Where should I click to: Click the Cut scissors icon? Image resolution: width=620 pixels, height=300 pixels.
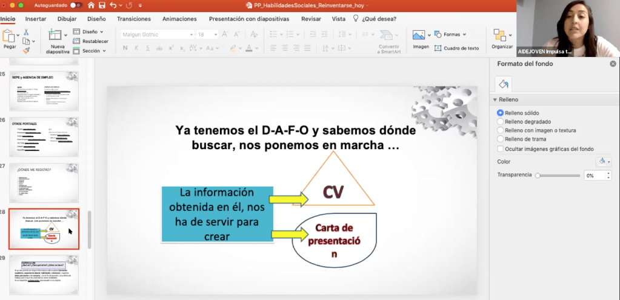(26, 32)
